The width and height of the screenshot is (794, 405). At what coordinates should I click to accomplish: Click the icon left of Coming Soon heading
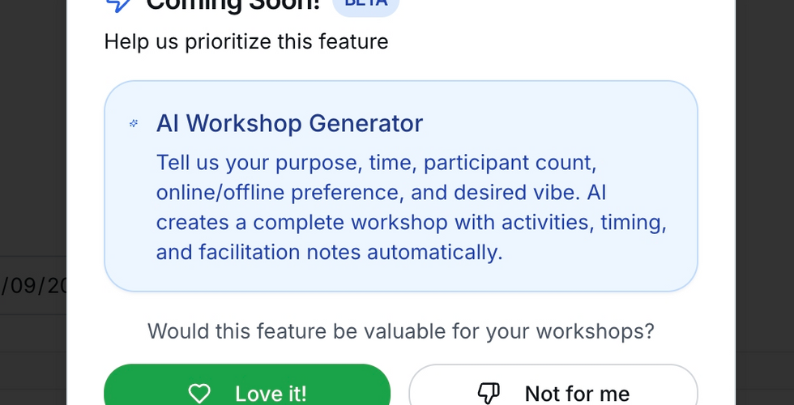(118, 4)
